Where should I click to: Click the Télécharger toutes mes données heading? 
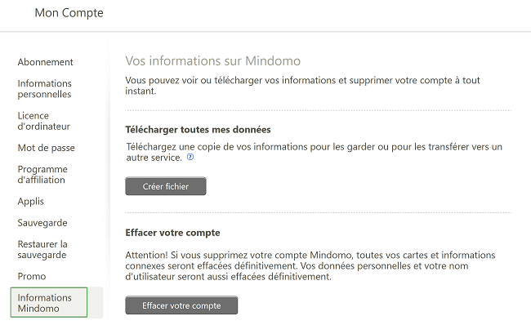(x=199, y=130)
